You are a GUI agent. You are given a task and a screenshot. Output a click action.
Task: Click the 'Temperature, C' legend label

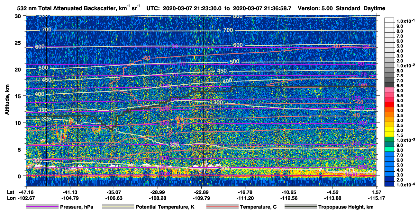point(258,207)
